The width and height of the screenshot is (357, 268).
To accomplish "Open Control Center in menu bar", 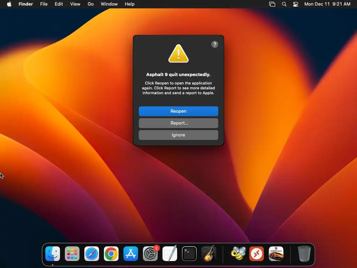I will tap(296, 4).
